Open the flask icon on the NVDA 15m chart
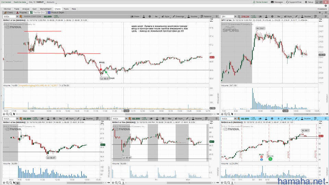329x185 pixels. pyautogui.click(x=157, y=119)
